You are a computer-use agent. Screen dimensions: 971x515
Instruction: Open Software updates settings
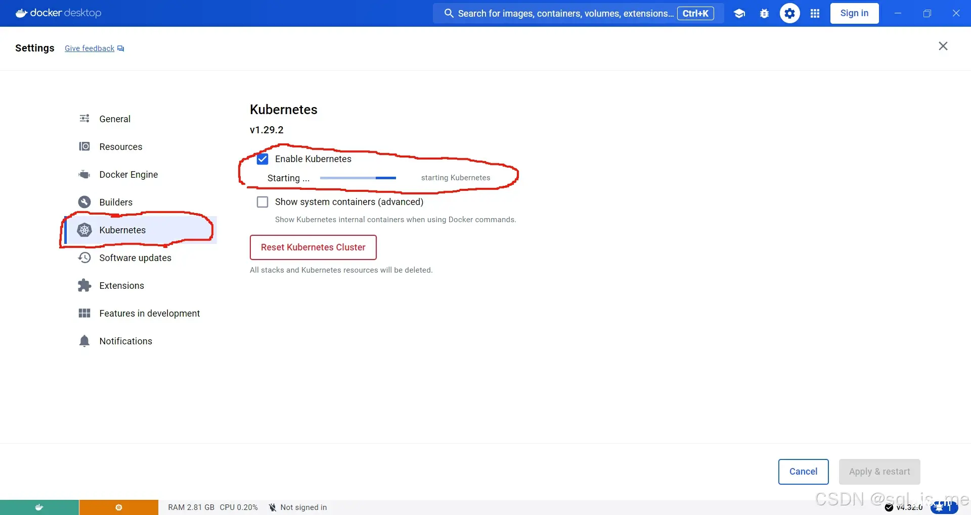pos(141,257)
